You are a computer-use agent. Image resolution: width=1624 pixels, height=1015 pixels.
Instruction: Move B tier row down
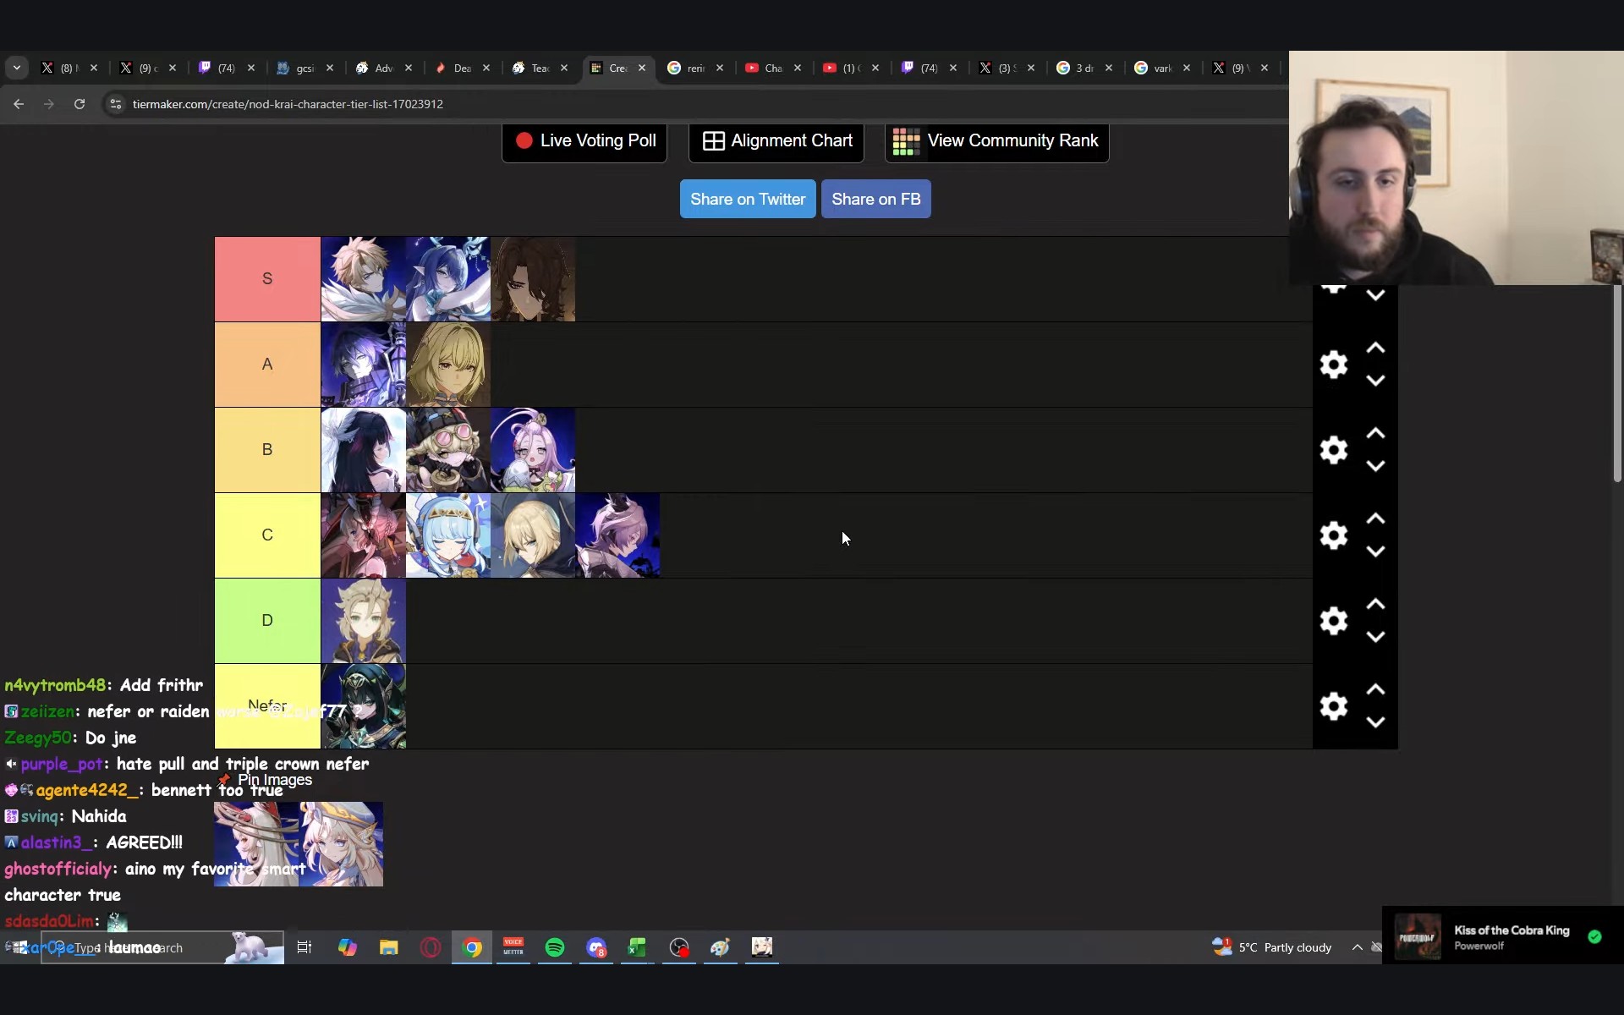click(x=1375, y=466)
